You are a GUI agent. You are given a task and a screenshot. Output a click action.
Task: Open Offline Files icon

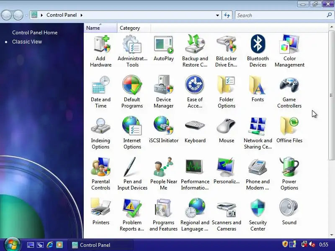[289, 130]
